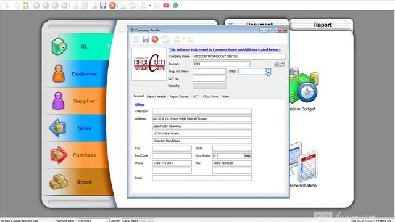The height and width of the screenshot is (222, 395).
Task: Open the WhatsApp icon in main toolbar
Action: pos(175,6)
